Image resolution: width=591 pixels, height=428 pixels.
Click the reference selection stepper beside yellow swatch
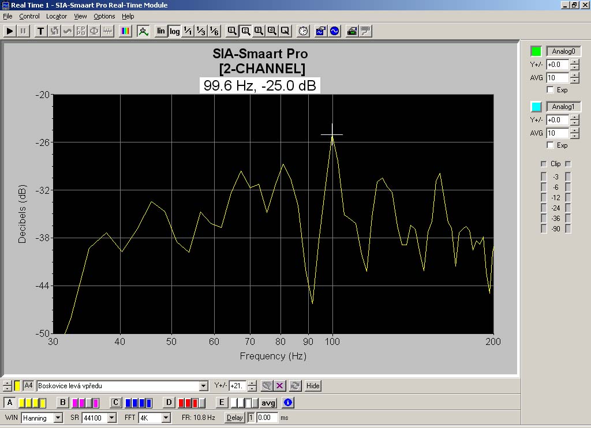[7, 386]
